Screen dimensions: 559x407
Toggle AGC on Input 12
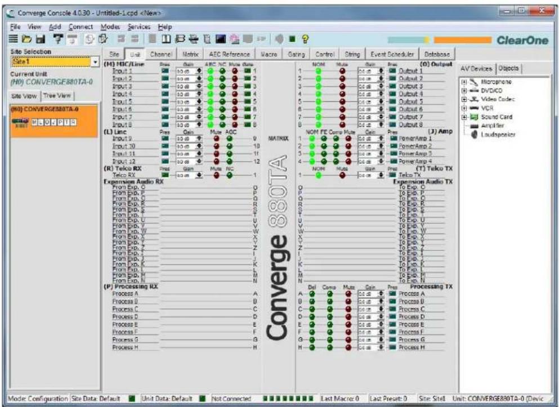tap(229, 162)
